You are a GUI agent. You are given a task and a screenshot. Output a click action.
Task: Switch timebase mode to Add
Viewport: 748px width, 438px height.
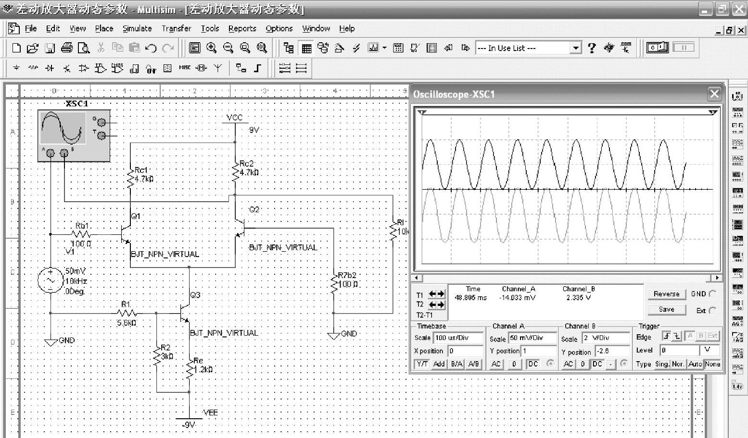pyautogui.click(x=439, y=364)
